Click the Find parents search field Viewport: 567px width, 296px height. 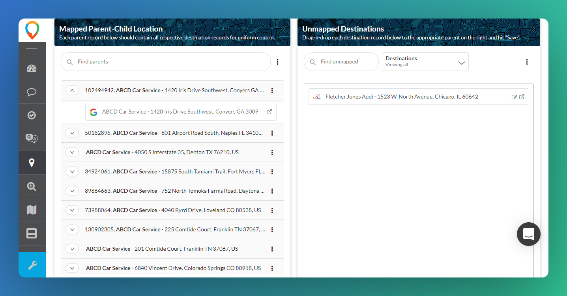click(166, 62)
